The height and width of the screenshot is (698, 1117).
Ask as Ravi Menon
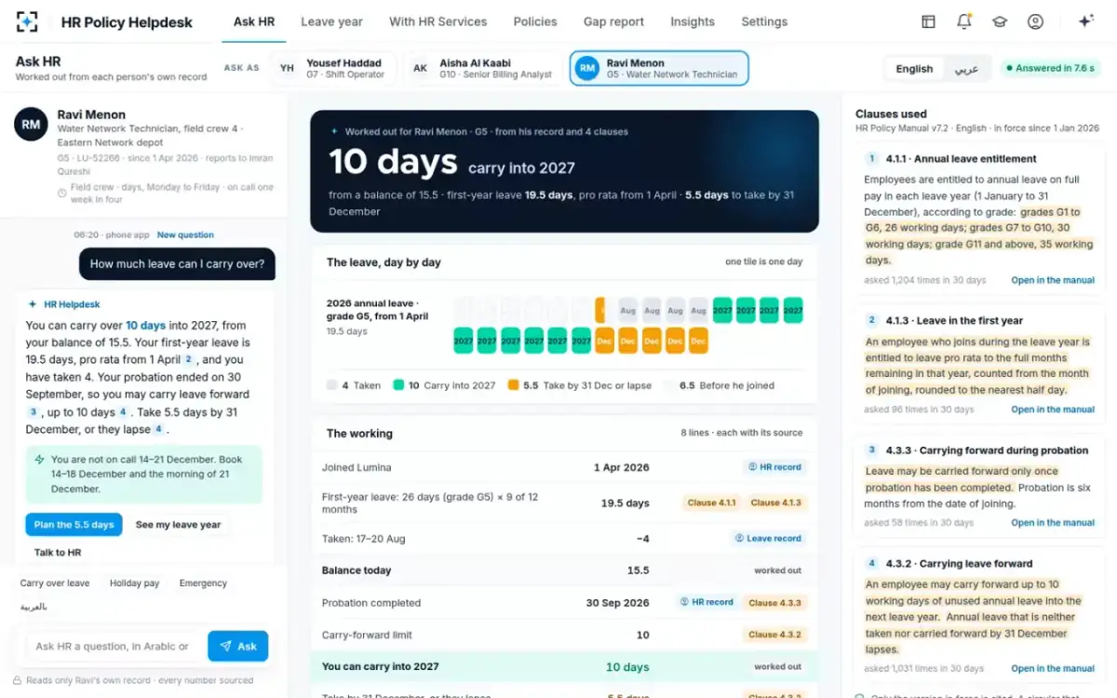[x=659, y=68]
